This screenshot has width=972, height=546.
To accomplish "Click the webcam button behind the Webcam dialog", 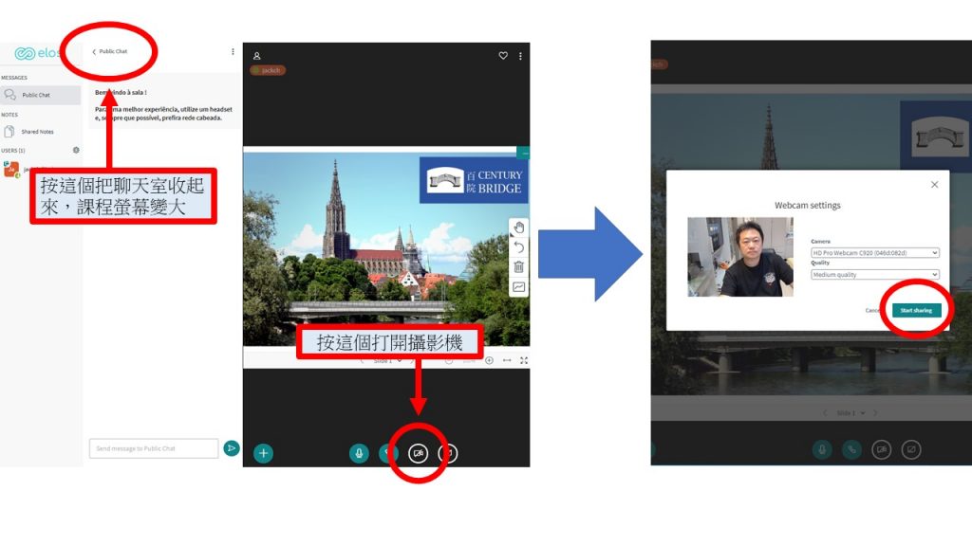I will (882, 449).
